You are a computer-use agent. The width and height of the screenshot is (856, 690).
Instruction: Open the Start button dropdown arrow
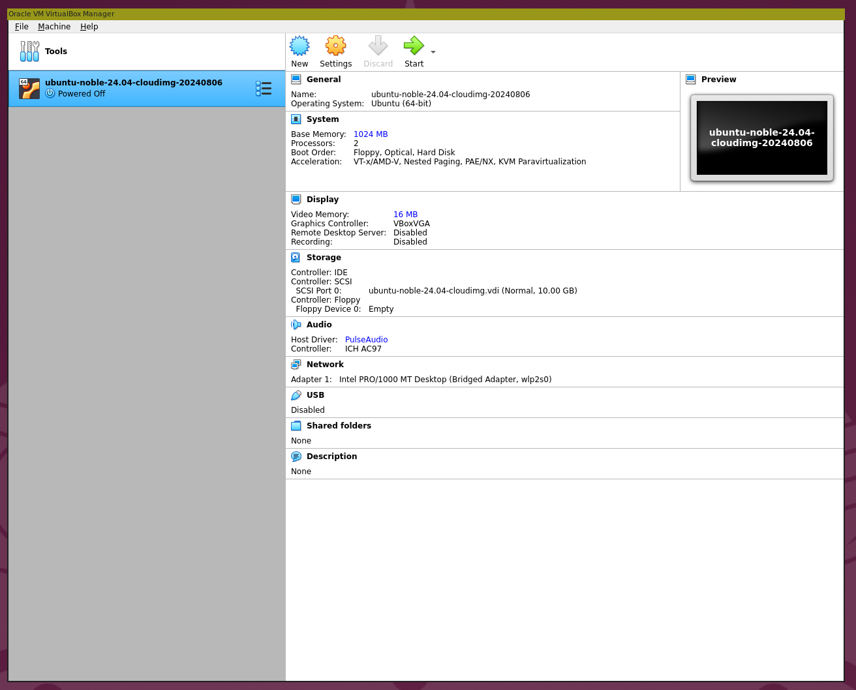pyautogui.click(x=433, y=52)
